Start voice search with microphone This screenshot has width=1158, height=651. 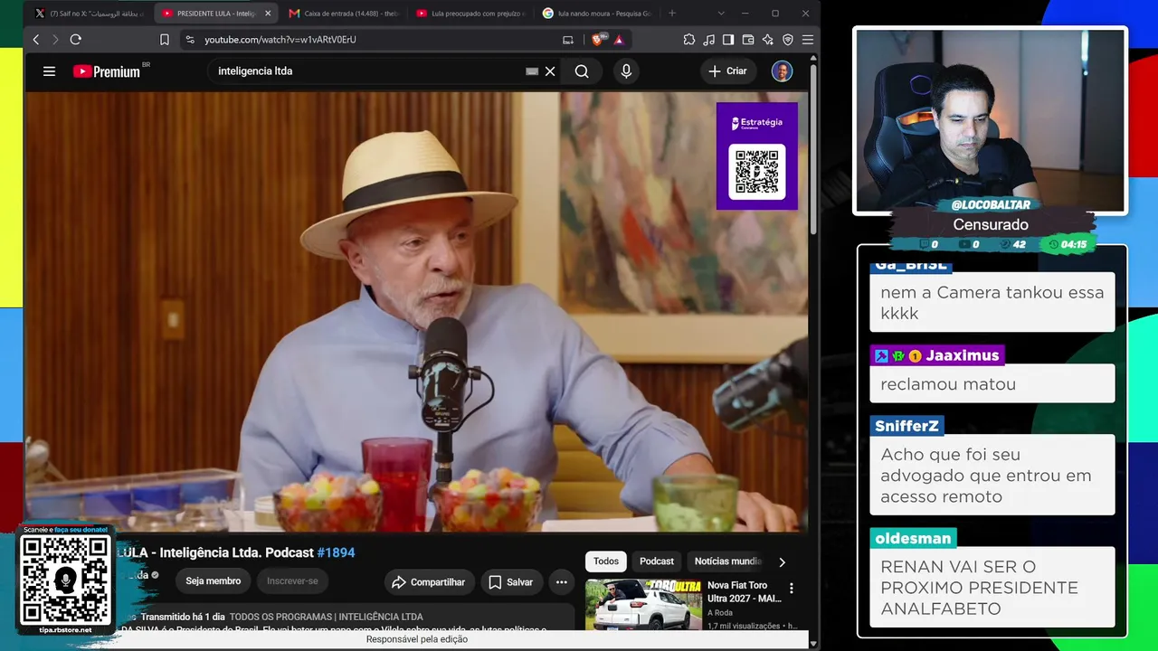coord(626,71)
